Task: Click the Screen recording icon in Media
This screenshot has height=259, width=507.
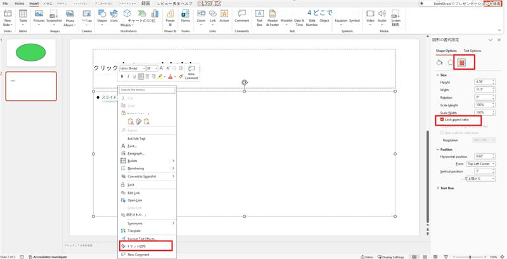Action: click(x=395, y=14)
